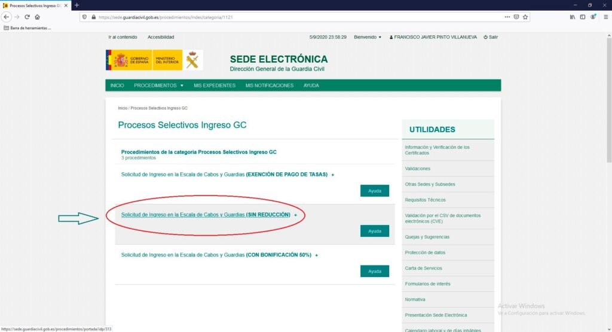Toggle the sidebar view icon
Viewport: 612px width, 332px height.
point(583,17)
